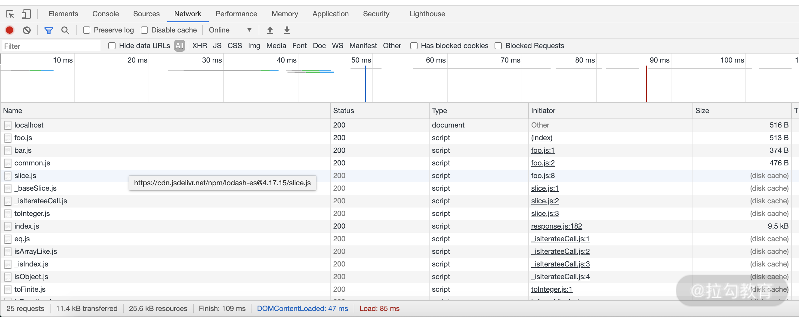Check the Disable cache option
The height and width of the screenshot is (317, 799).
point(144,30)
